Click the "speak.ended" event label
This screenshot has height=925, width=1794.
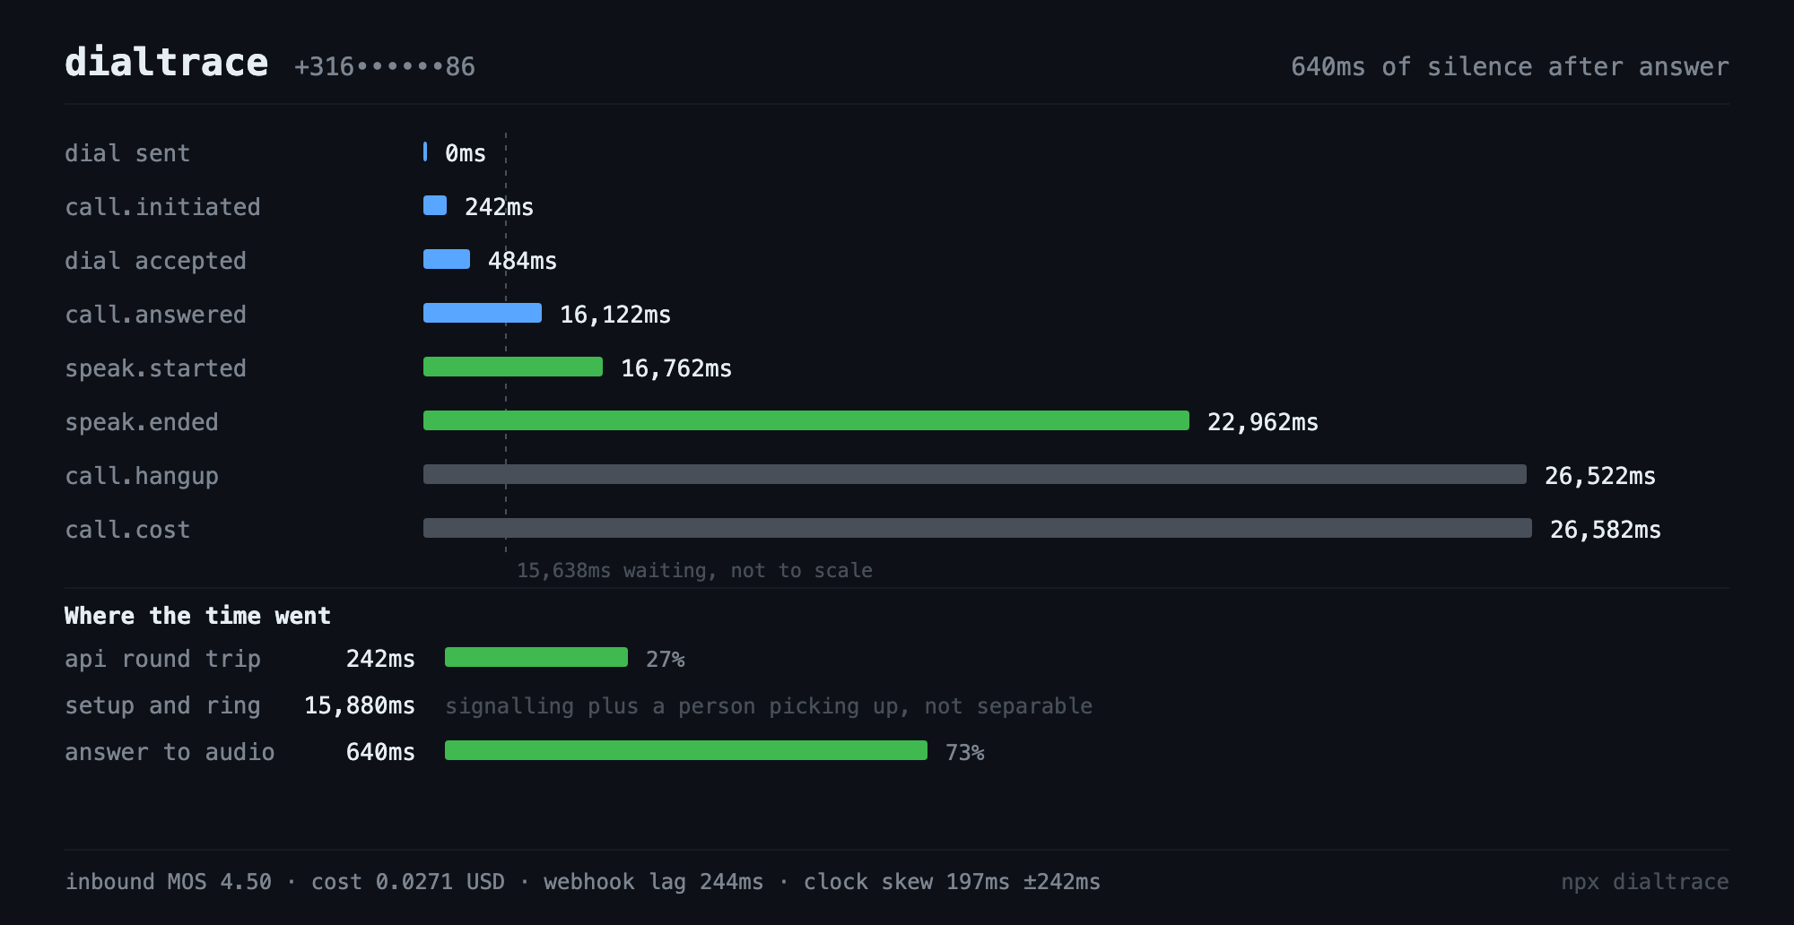coord(142,422)
